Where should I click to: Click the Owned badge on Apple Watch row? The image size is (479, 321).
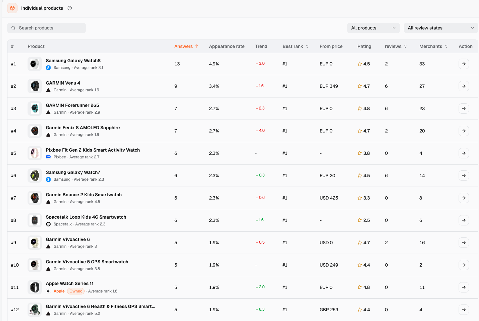[76, 291]
